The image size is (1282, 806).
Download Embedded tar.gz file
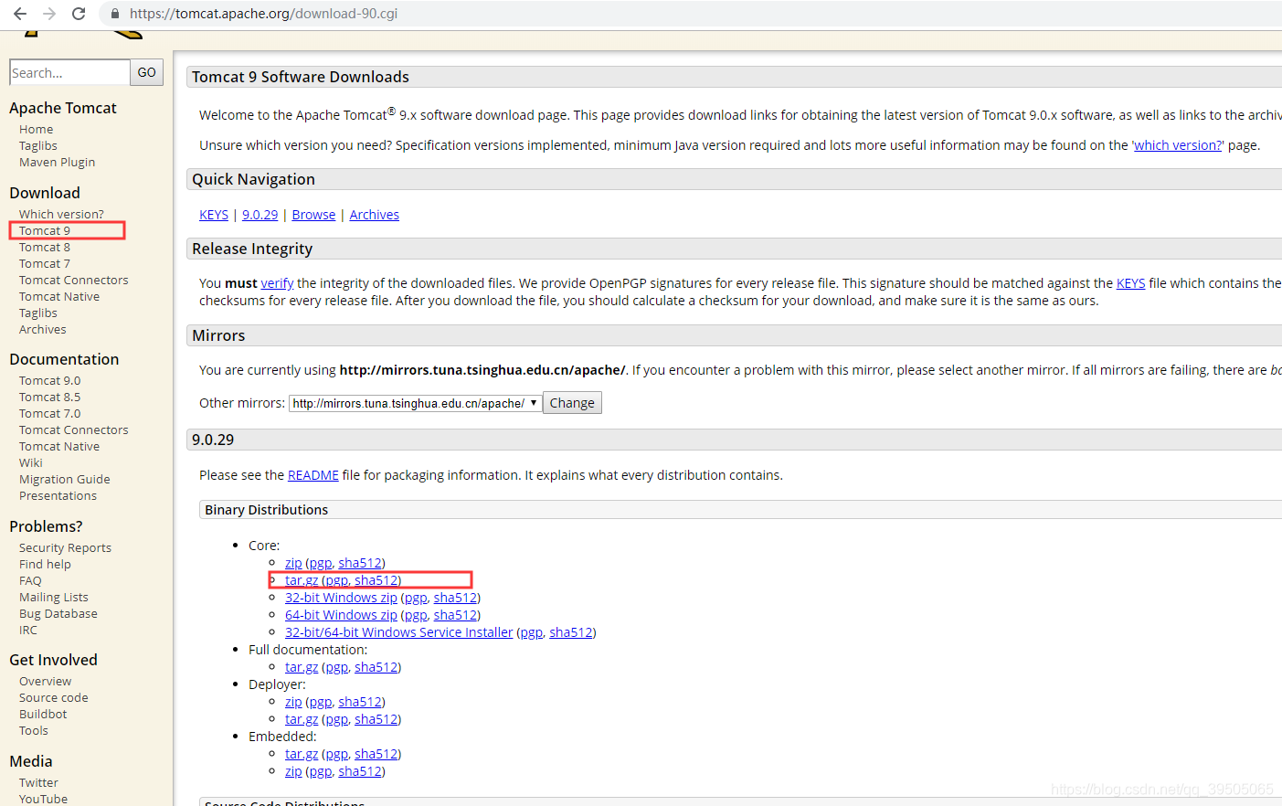[302, 754]
